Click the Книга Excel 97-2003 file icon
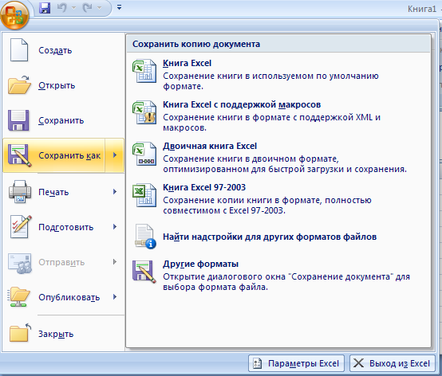 (x=144, y=195)
